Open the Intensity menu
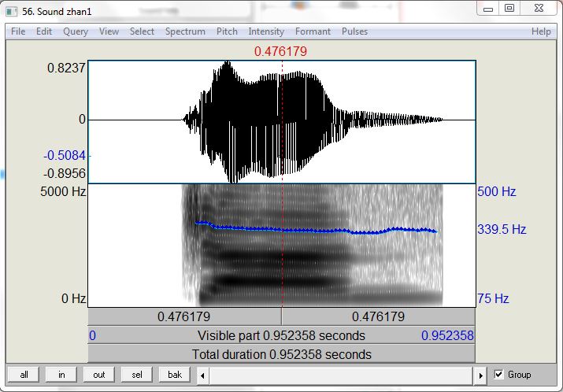 click(x=266, y=31)
